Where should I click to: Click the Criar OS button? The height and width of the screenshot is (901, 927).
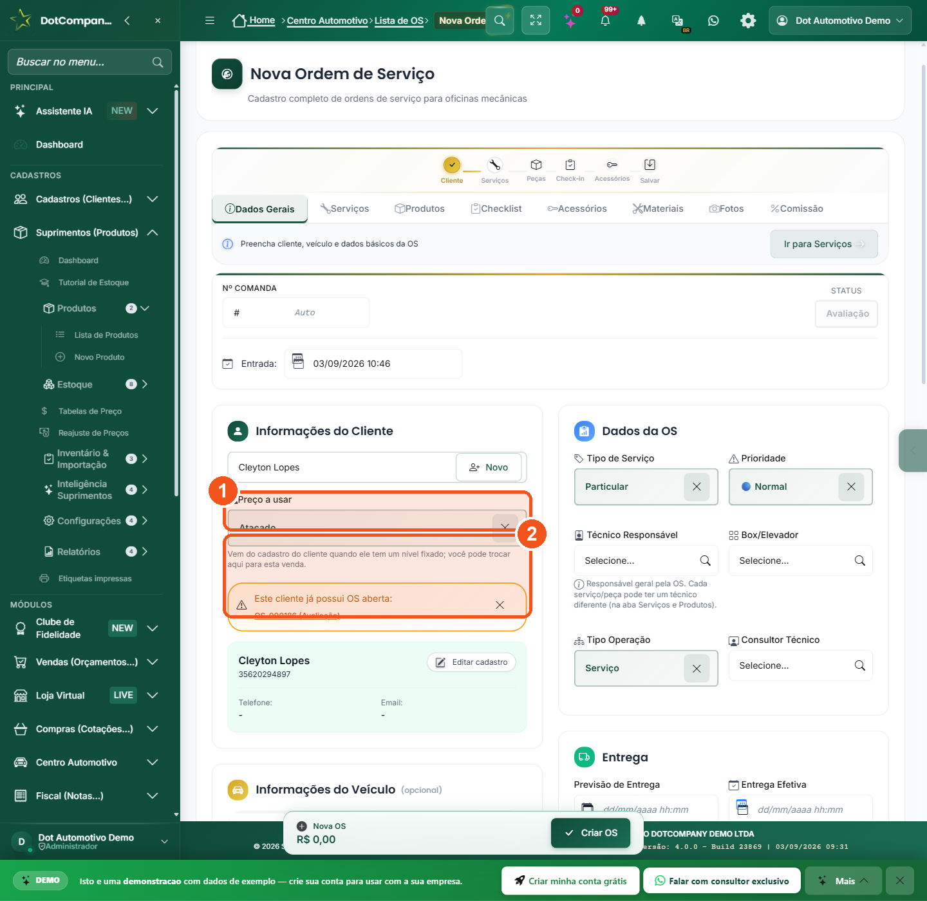[x=590, y=833]
